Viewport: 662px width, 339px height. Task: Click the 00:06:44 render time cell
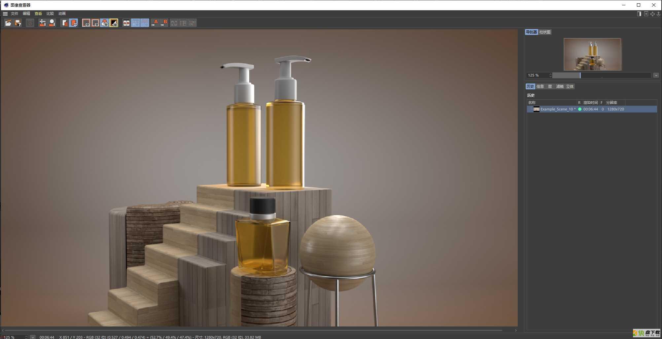590,109
